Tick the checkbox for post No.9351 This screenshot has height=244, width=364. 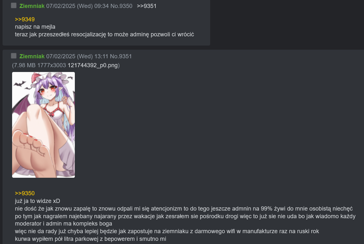point(14,56)
